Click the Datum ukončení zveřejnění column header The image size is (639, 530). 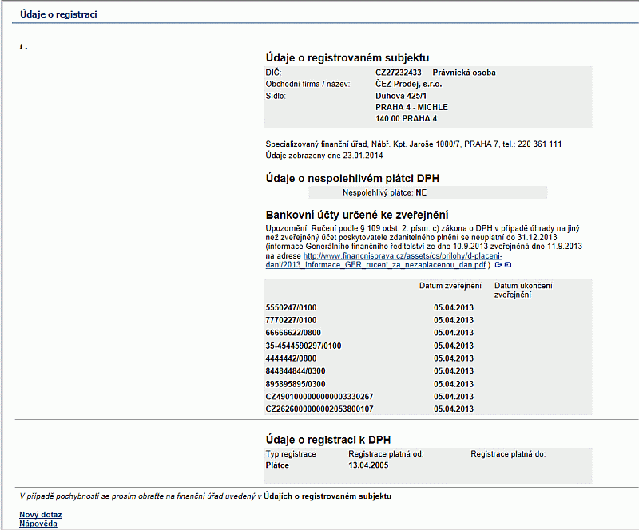[x=523, y=290]
